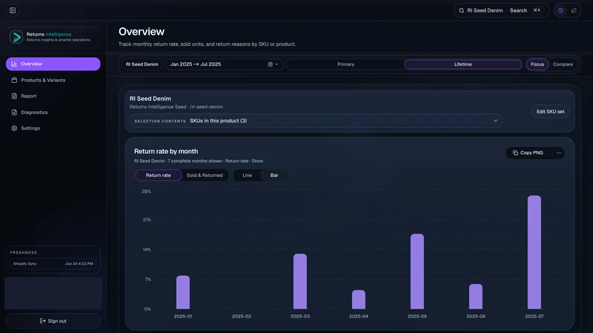This screenshot has width=593, height=333.
Task: Click the Products & Variants package icon
Action: coord(14,80)
